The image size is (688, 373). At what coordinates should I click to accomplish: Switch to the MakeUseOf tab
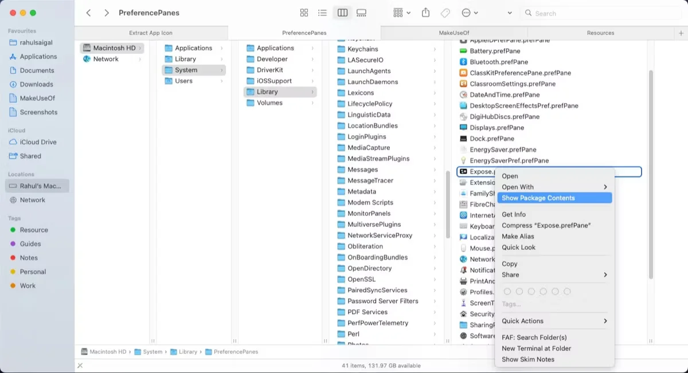(454, 33)
